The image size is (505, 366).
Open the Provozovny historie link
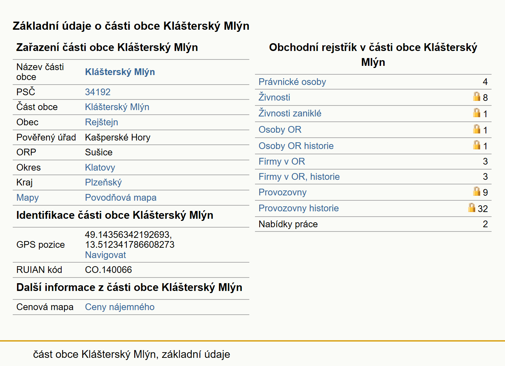coord(299,208)
